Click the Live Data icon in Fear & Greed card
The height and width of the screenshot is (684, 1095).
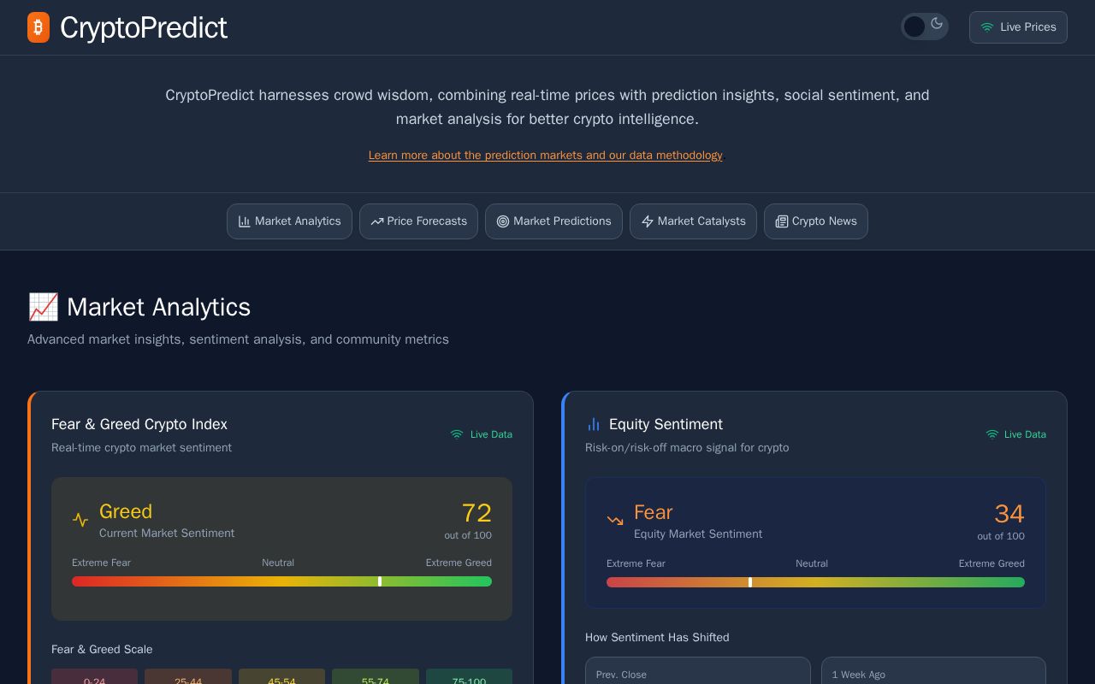coord(457,434)
